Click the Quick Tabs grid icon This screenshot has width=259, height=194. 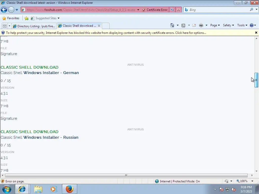tap(5, 26)
